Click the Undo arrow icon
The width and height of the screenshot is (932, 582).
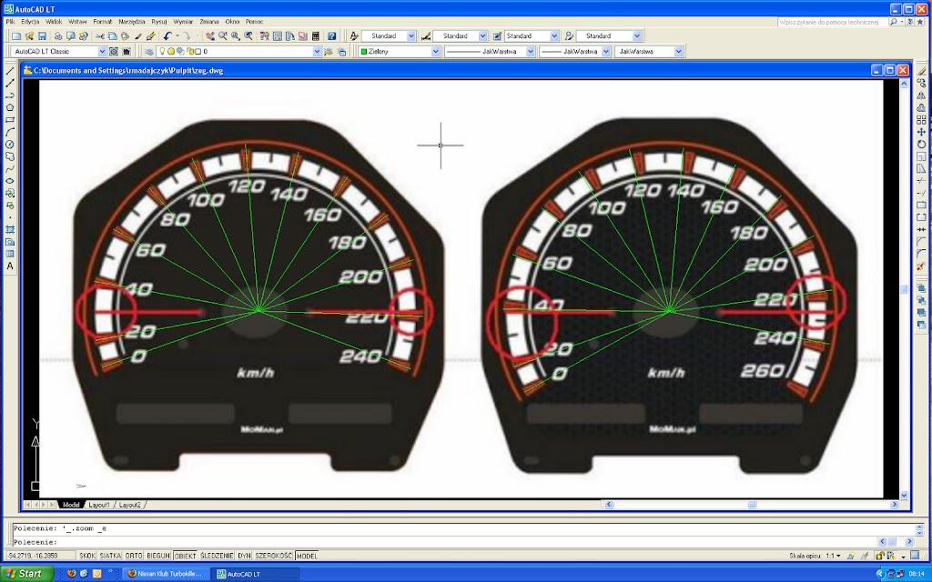(168, 36)
